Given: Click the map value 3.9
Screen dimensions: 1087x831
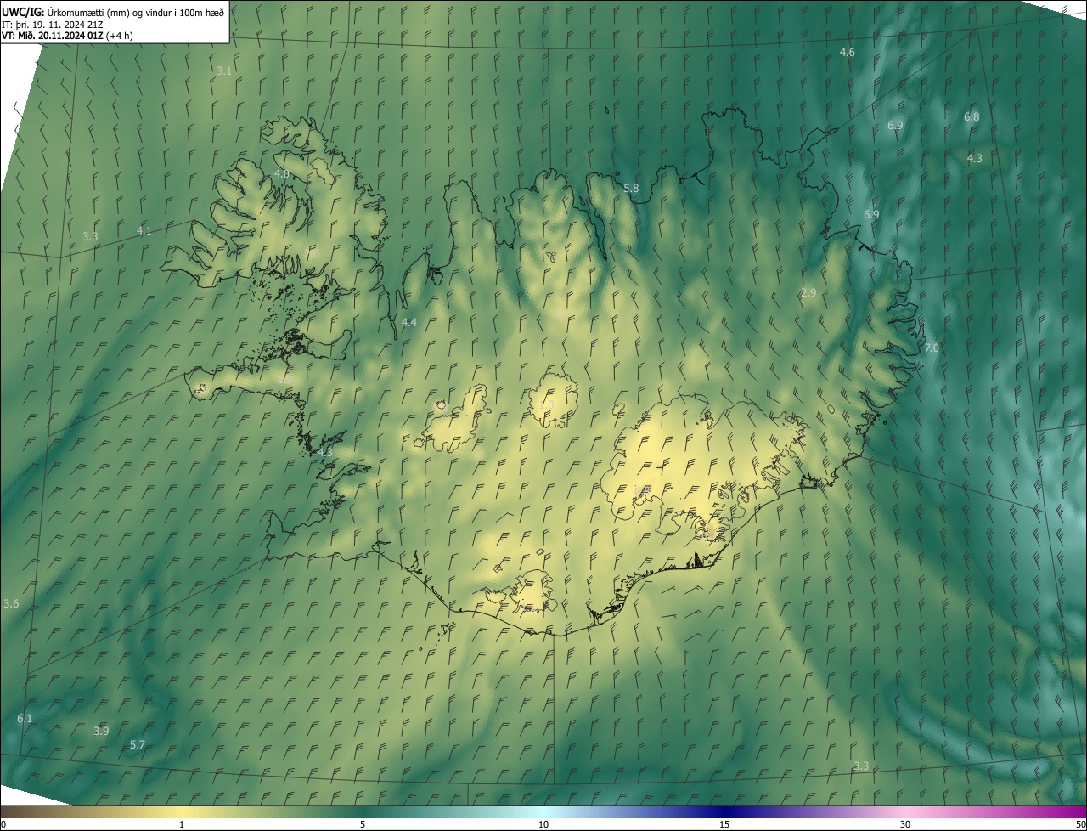Looking at the screenshot, I should pos(101,732).
